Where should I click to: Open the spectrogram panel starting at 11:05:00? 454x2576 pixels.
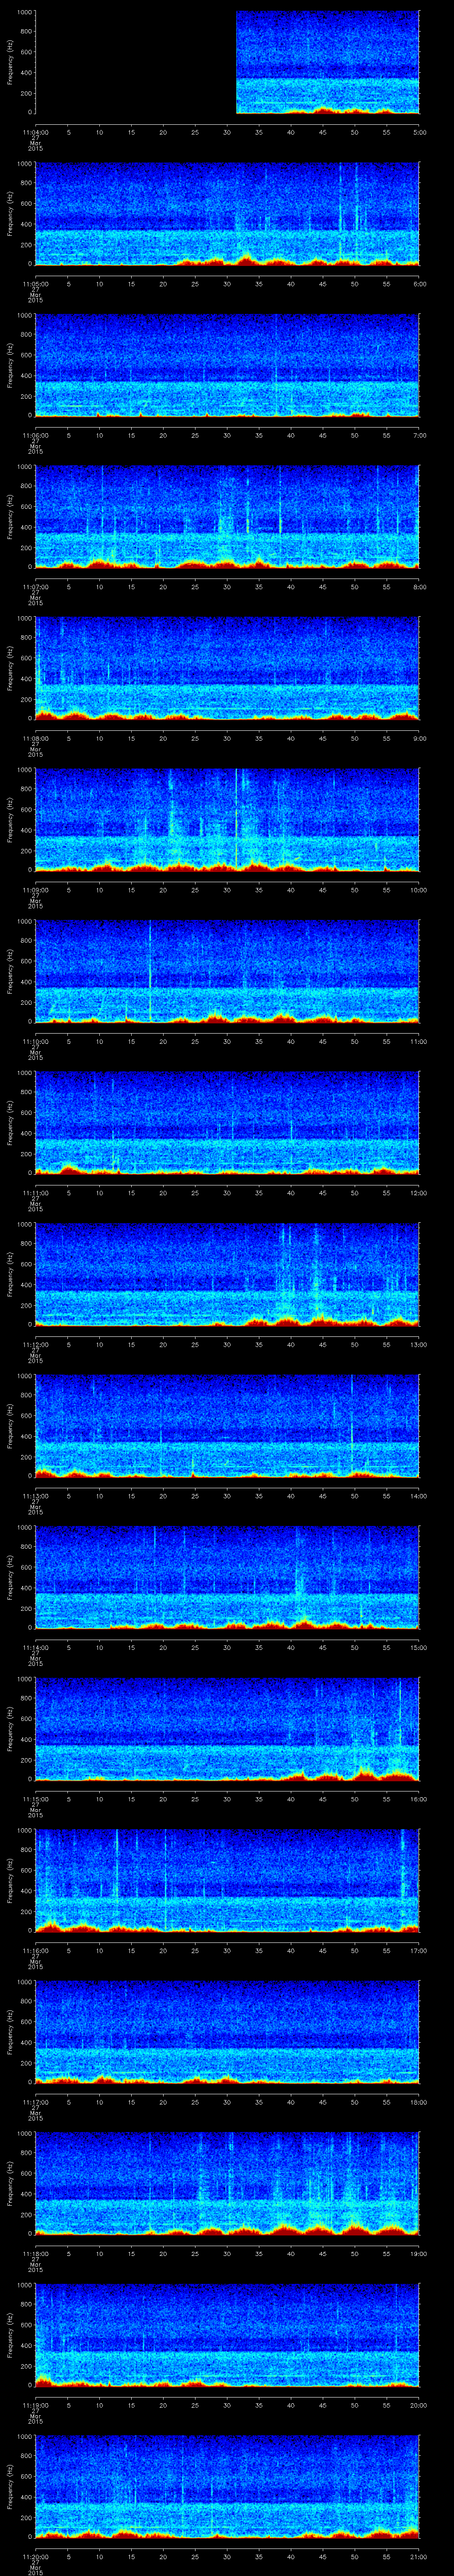tap(227, 214)
